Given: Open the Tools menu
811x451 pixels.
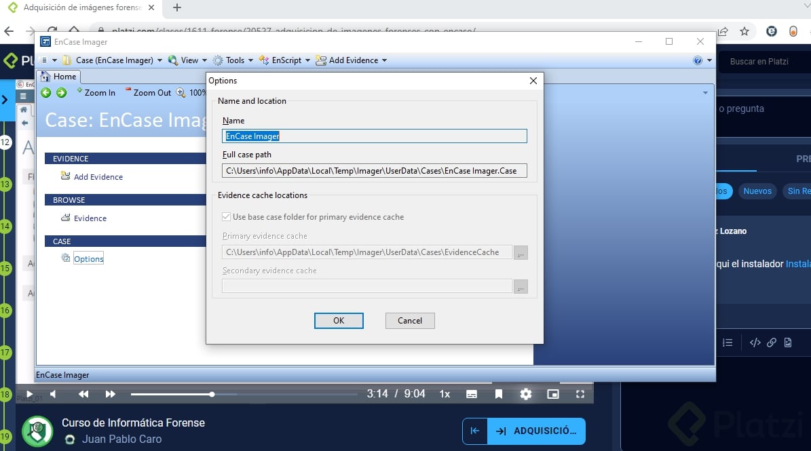Looking at the screenshot, I should [233, 60].
